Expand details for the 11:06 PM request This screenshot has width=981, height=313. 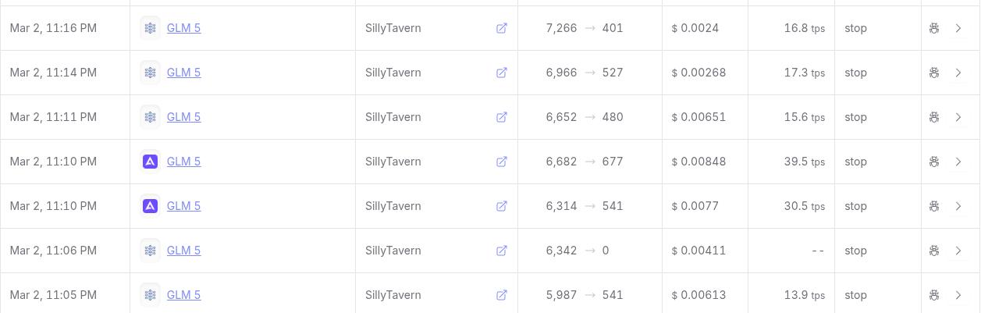click(x=958, y=251)
